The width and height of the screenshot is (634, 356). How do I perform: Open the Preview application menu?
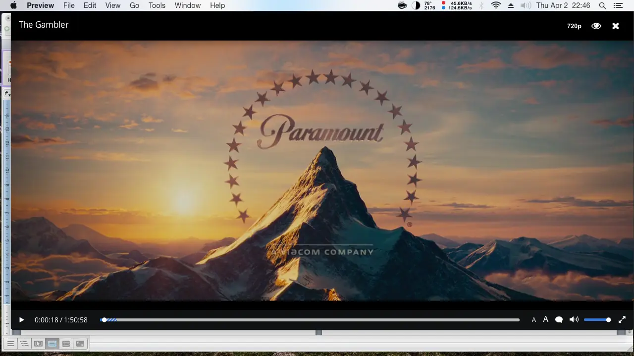[x=41, y=5]
